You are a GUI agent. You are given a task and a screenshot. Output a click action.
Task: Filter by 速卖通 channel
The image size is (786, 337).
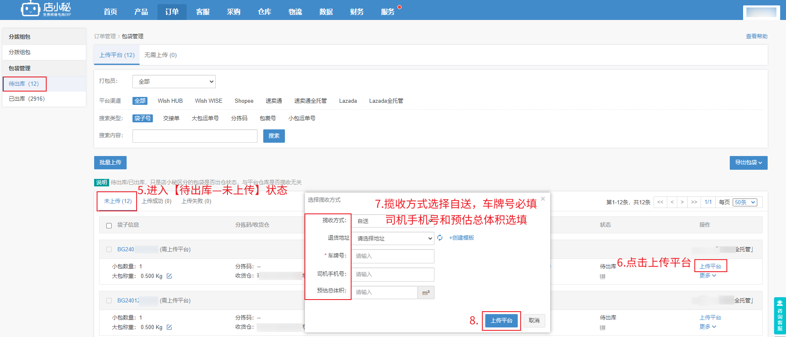point(274,101)
